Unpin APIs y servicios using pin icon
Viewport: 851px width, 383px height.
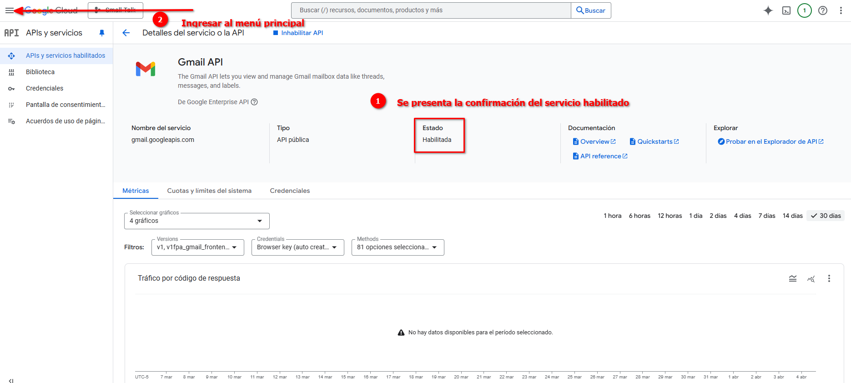102,33
